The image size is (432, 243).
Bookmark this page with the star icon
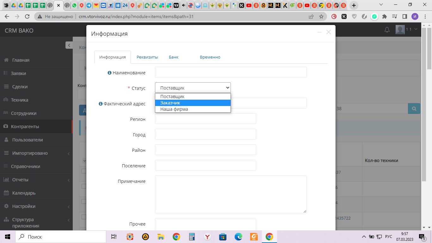pyautogui.click(x=321, y=16)
